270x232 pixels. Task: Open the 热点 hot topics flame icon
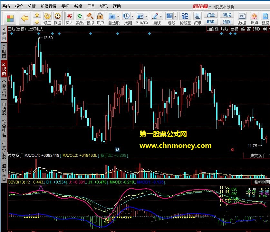pyautogui.click(x=254, y=19)
